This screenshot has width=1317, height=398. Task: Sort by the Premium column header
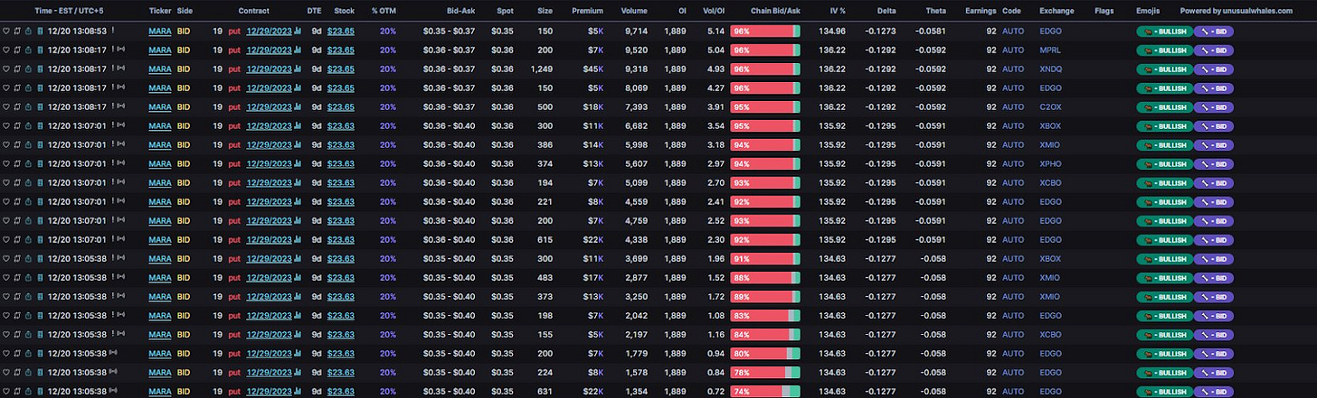[x=587, y=11]
